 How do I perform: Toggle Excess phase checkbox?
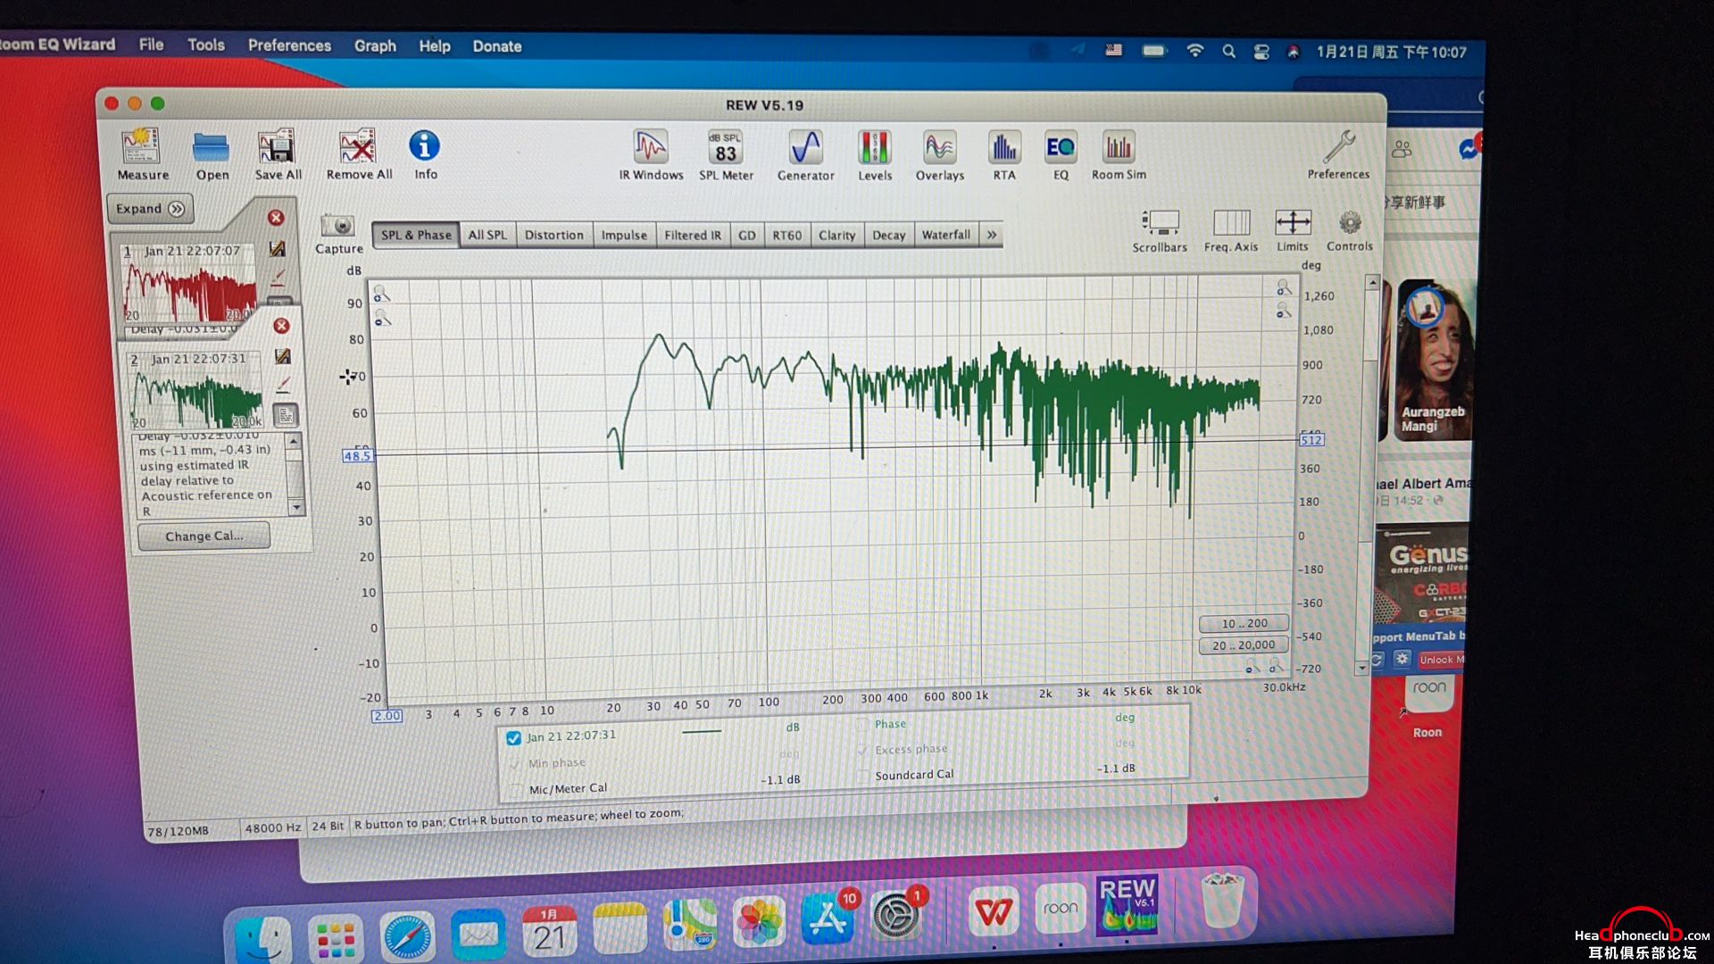click(x=862, y=750)
